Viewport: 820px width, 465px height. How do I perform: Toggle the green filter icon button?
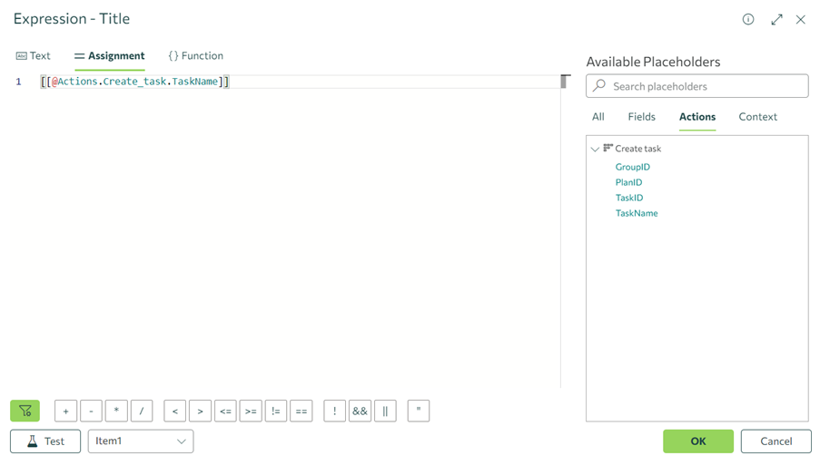(25, 412)
